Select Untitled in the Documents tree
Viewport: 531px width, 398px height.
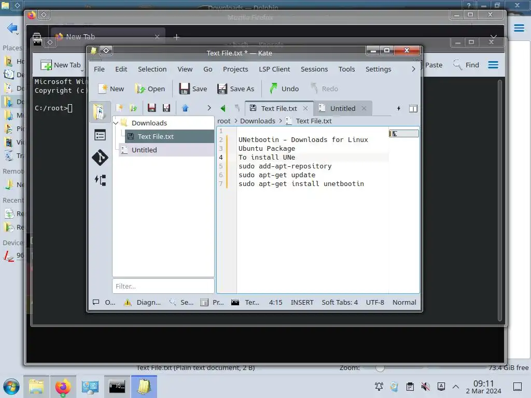point(166,150)
